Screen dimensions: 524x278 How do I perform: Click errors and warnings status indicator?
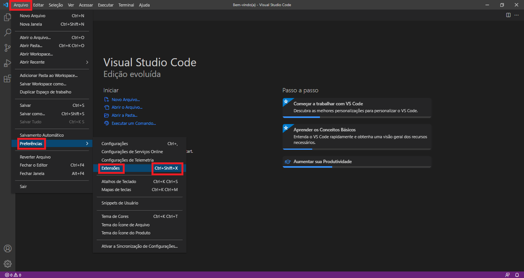(13, 275)
